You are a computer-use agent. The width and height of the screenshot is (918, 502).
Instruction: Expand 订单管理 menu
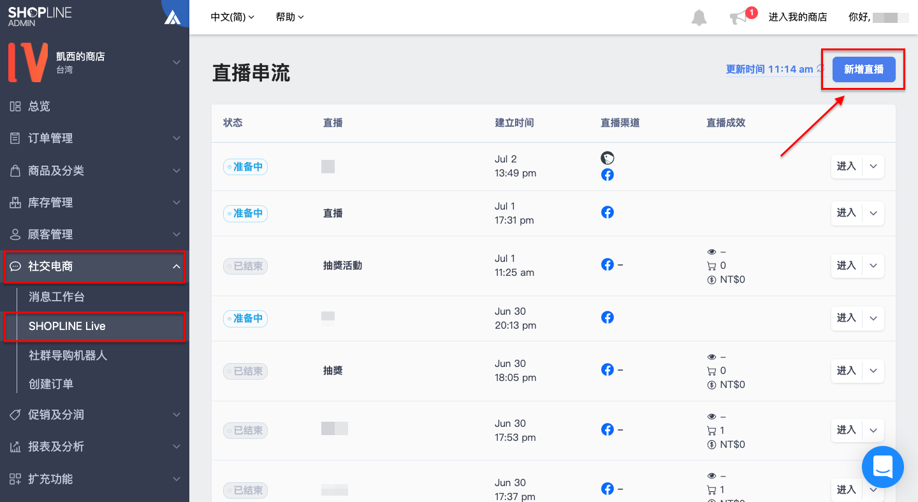94,138
